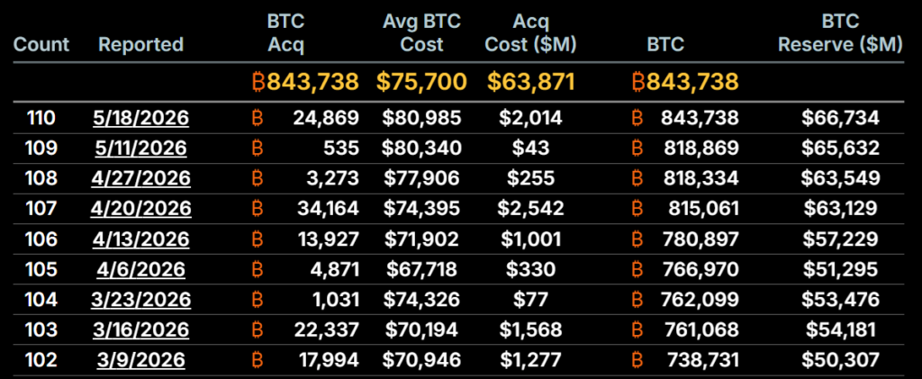Image resolution: width=922 pixels, height=379 pixels.
Task: Click the Acq Cost ($M) column header
Action: point(531,33)
